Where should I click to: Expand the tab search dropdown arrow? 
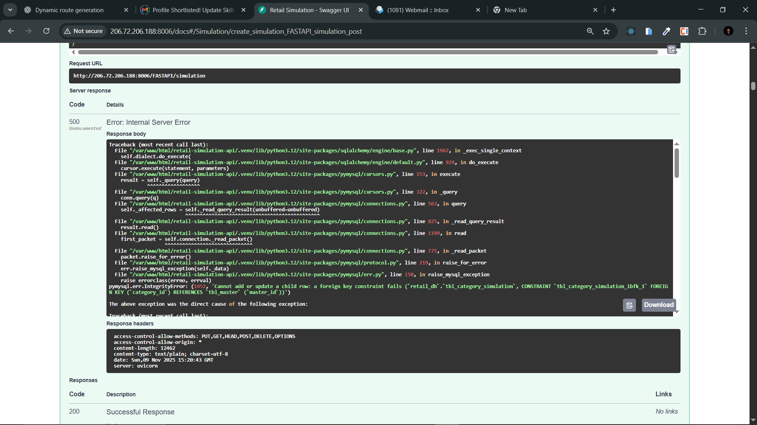10,10
